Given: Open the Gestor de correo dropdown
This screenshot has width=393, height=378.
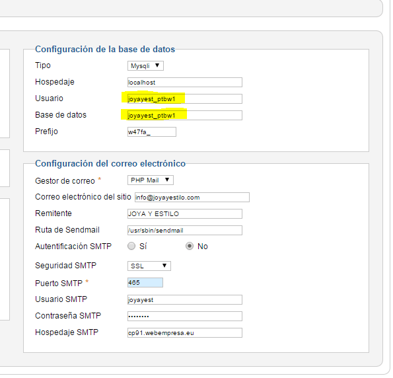Looking at the screenshot, I should pyautogui.click(x=151, y=180).
